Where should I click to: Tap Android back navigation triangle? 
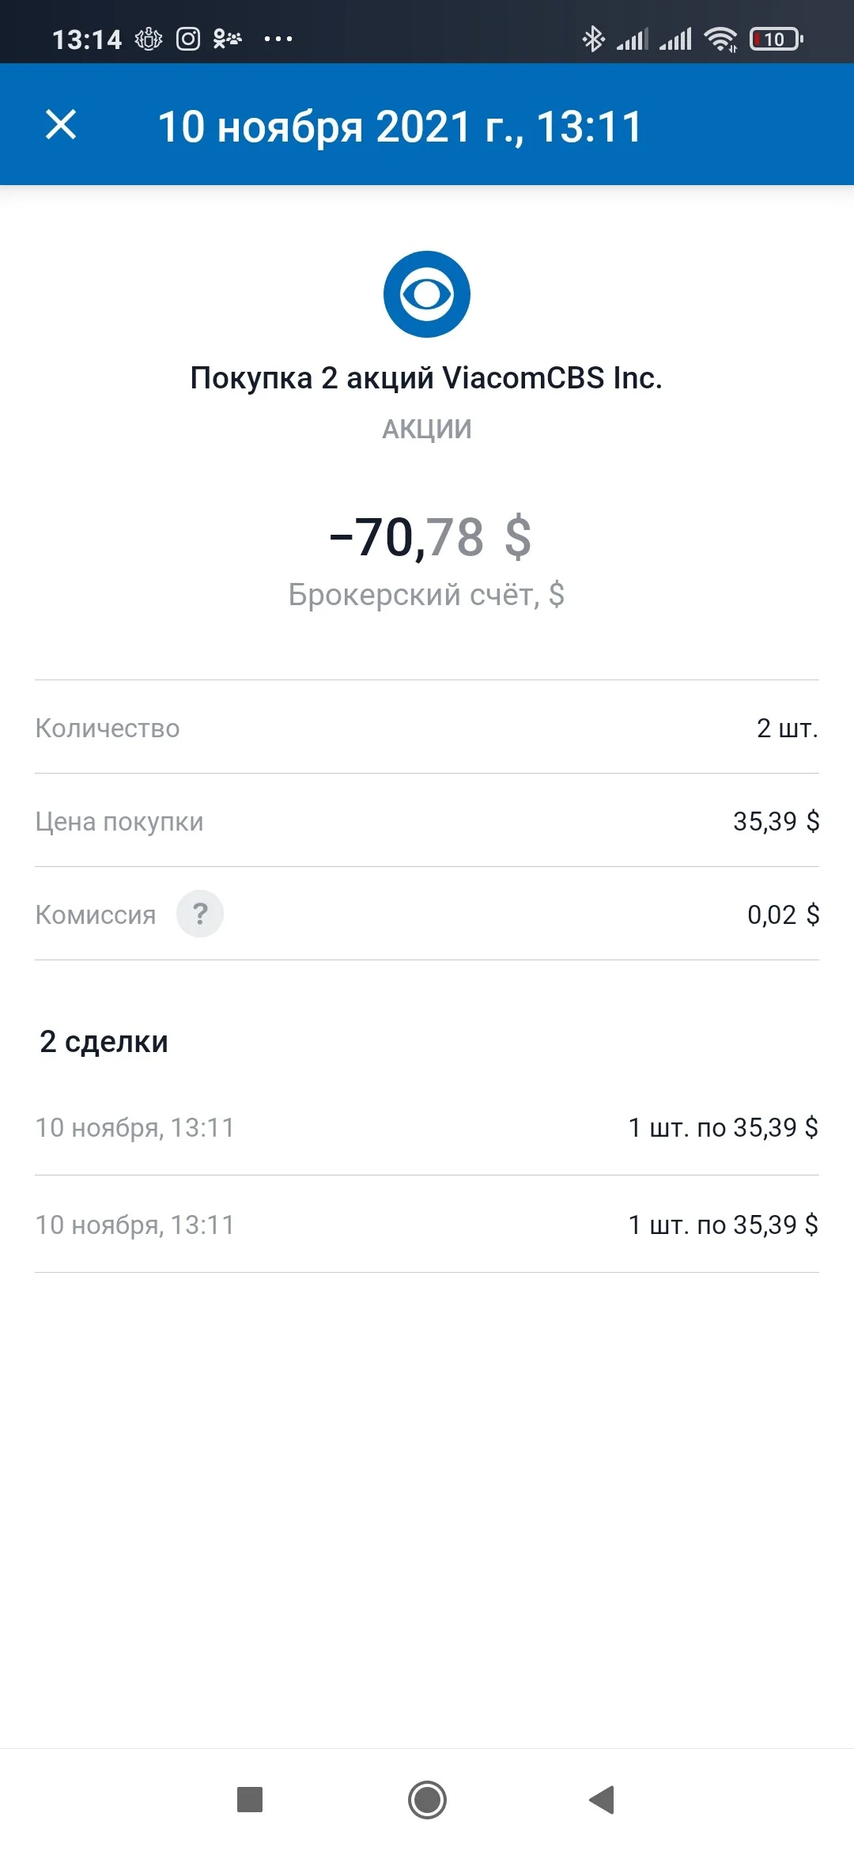point(602,1800)
